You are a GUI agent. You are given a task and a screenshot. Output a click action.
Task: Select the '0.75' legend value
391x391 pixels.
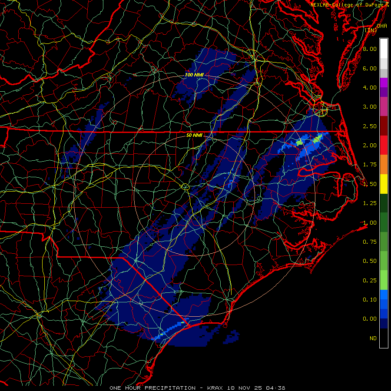point(370,242)
